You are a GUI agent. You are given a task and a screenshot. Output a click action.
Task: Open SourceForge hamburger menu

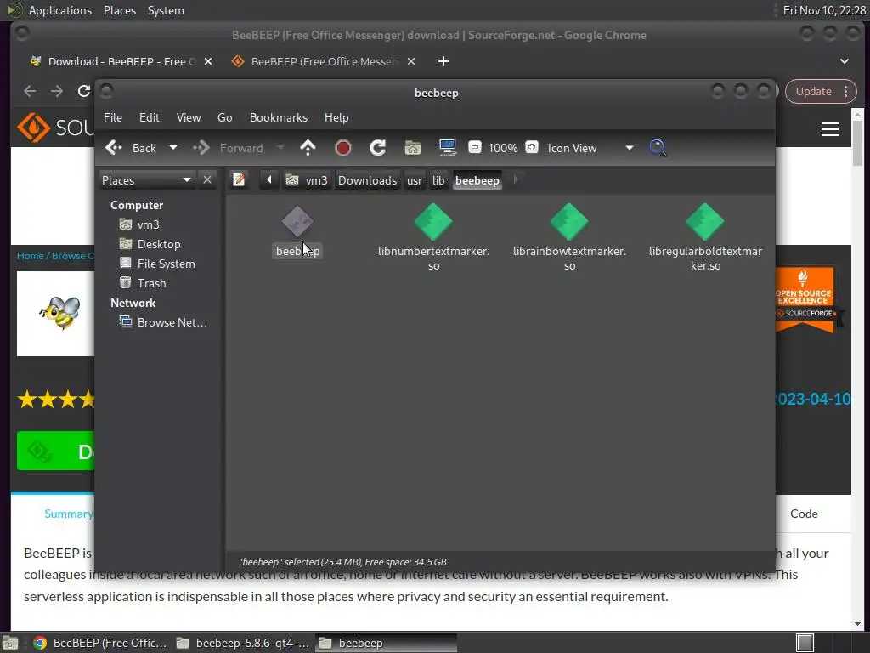point(829,129)
